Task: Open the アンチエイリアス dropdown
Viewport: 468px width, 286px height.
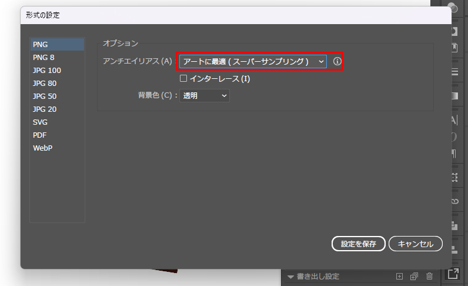Action: [x=253, y=62]
